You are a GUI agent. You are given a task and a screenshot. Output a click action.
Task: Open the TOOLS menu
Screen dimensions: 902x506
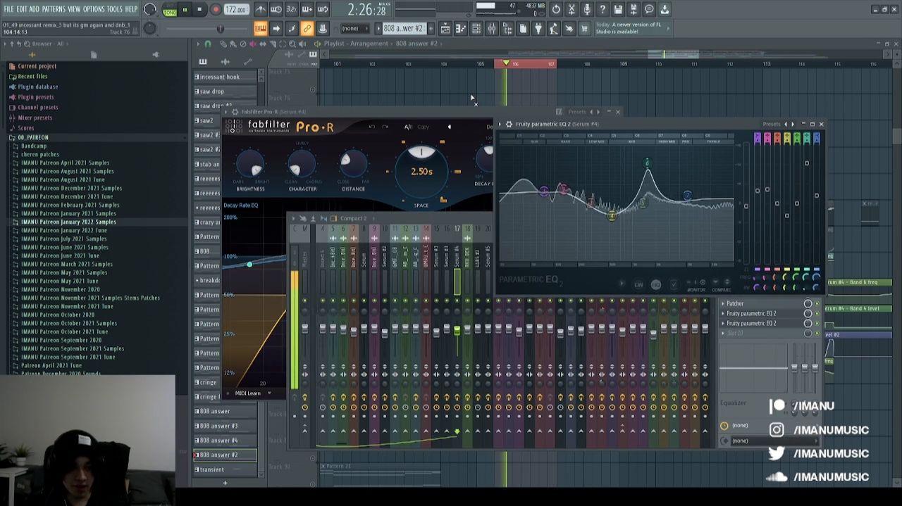click(114, 9)
